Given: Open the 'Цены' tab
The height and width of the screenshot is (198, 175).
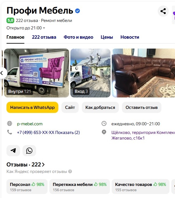Looking at the screenshot, I should tap(107, 37).
